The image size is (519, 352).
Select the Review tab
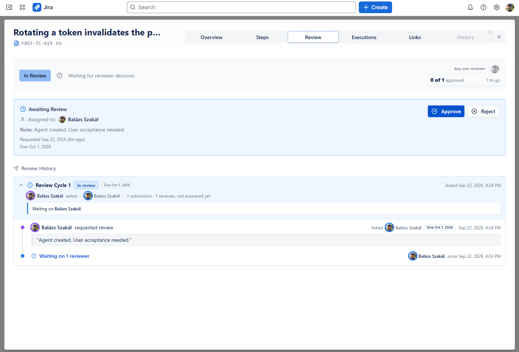(313, 37)
